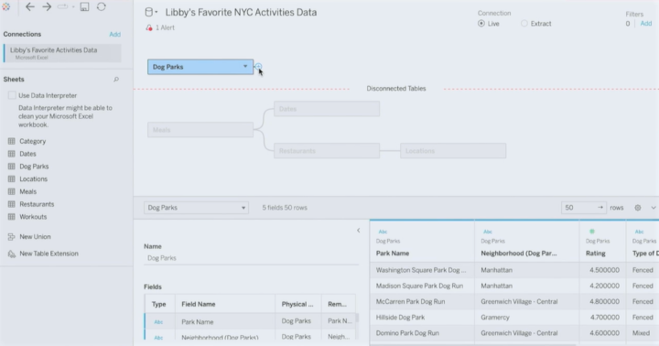Select Libby's Favorite Activities Data connection
Image resolution: width=659 pixels, height=346 pixels.
62,53
